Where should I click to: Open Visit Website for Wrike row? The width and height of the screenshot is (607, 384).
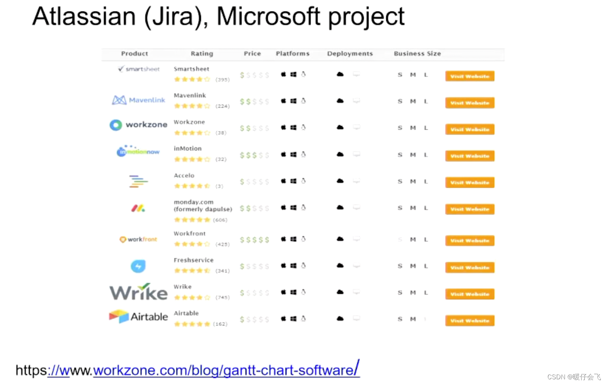click(x=470, y=294)
